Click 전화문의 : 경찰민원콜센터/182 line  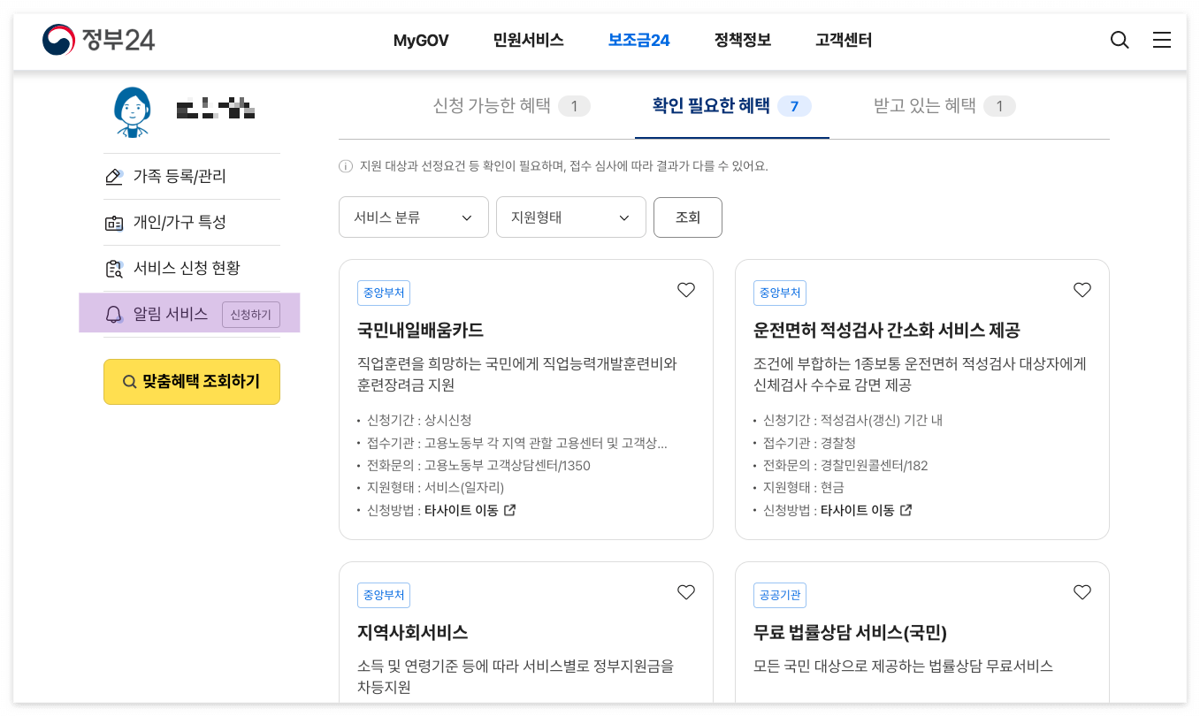point(845,465)
